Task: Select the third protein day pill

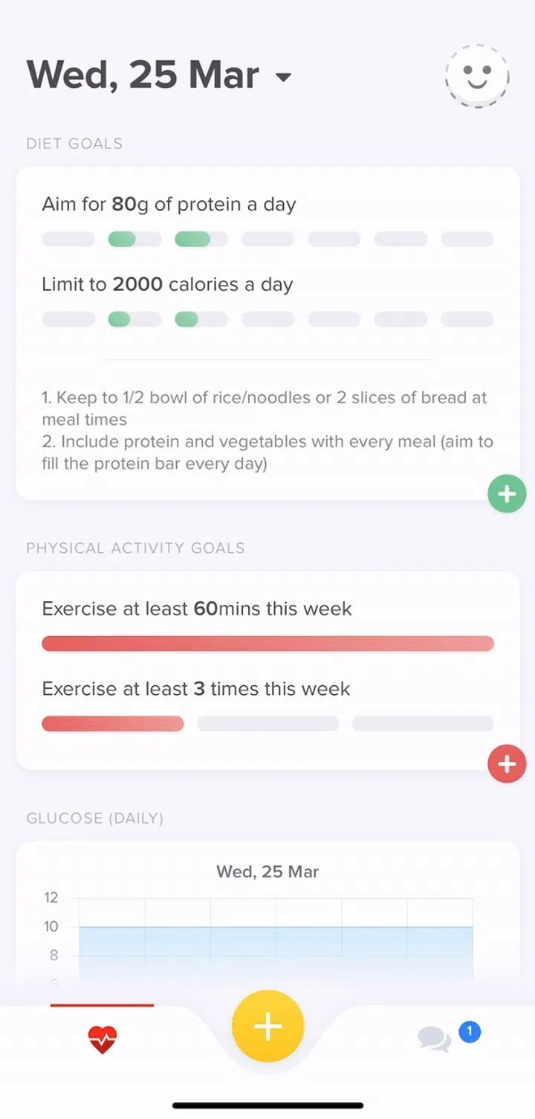Action: coord(201,240)
